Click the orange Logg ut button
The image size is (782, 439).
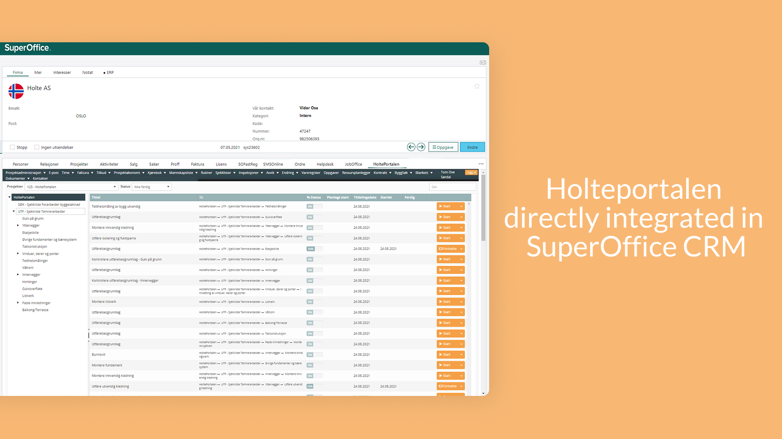(471, 172)
